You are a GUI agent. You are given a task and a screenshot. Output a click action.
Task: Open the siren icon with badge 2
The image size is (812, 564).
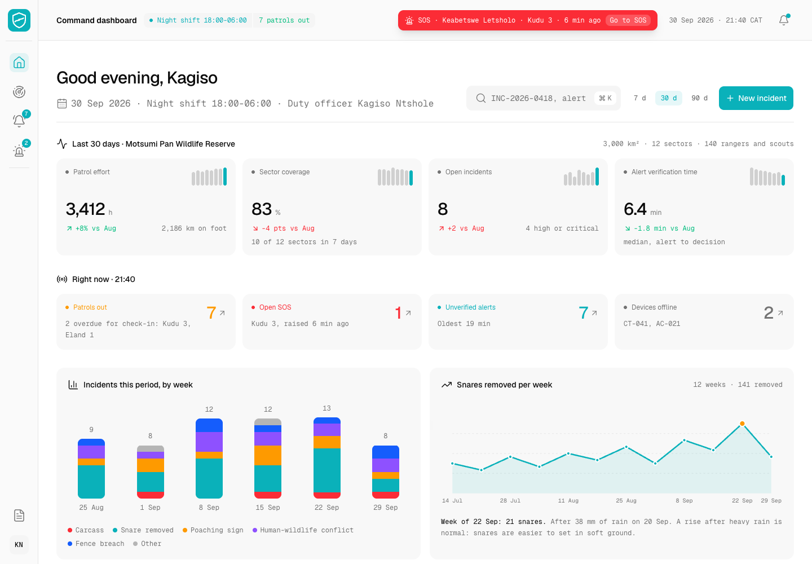point(19,150)
